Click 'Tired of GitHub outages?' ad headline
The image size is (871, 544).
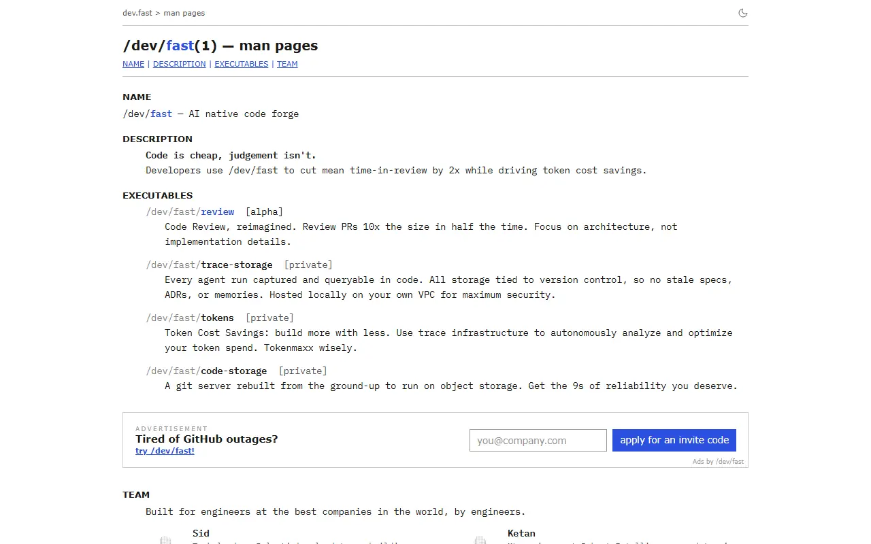coord(207,439)
